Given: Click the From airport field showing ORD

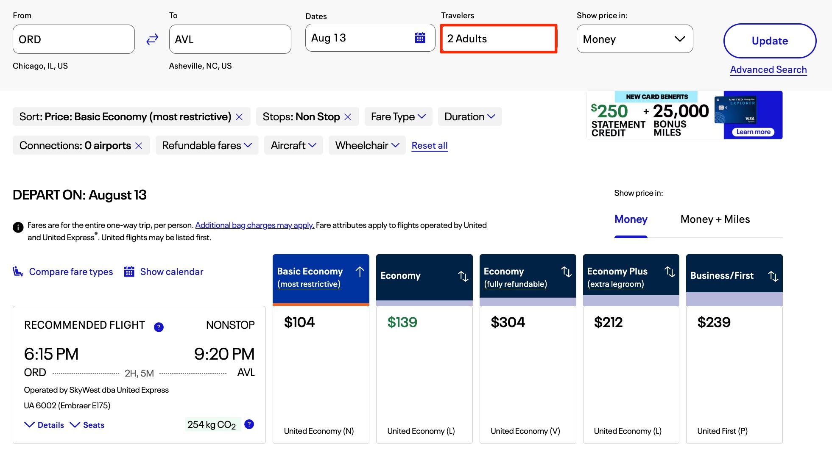Looking at the screenshot, I should (74, 39).
